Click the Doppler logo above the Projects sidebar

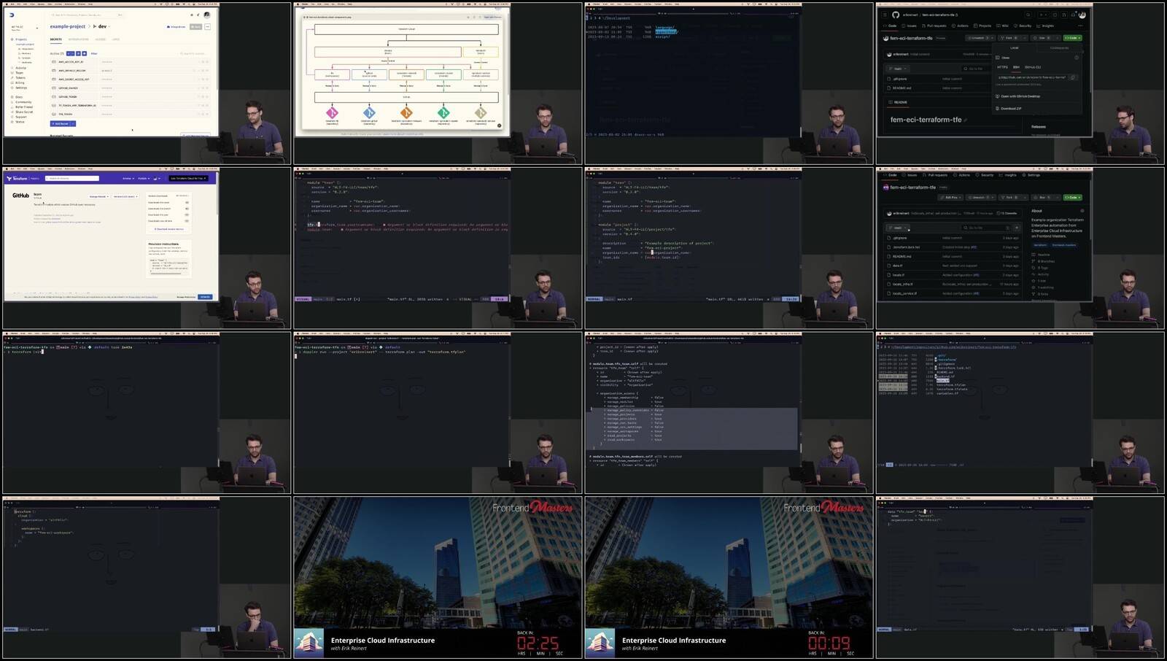pyautogui.click(x=12, y=15)
